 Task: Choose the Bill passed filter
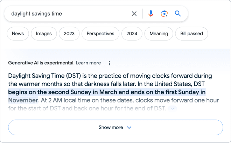[x=191, y=34]
